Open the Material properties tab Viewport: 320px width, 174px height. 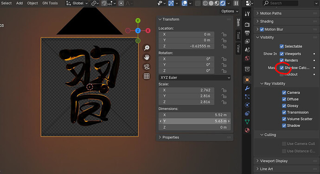pos(247,130)
